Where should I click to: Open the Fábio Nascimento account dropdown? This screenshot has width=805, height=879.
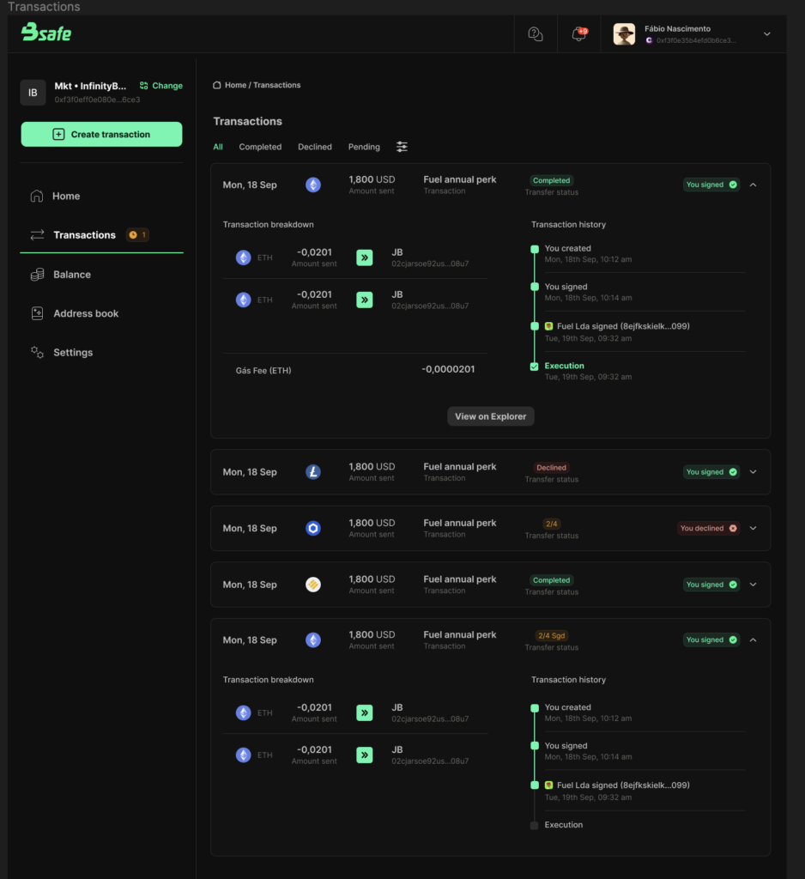766,34
